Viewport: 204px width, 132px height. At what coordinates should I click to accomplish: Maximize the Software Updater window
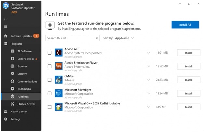click(x=189, y=4)
